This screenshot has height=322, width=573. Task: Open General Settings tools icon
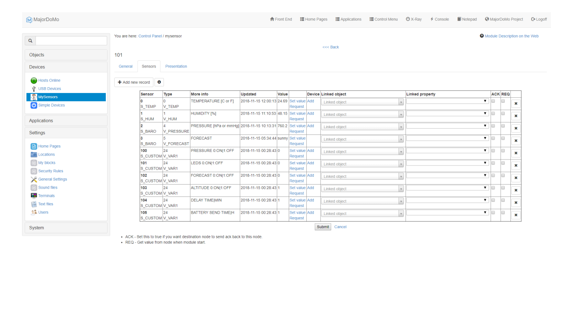coord(34,179)
